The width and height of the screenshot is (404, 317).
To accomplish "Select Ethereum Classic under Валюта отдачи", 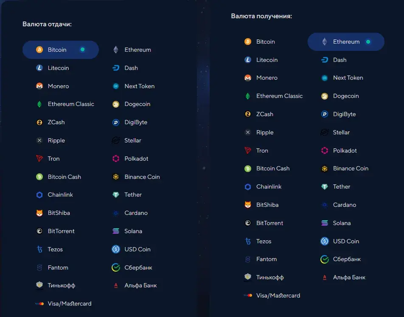I will coord(65,104).
